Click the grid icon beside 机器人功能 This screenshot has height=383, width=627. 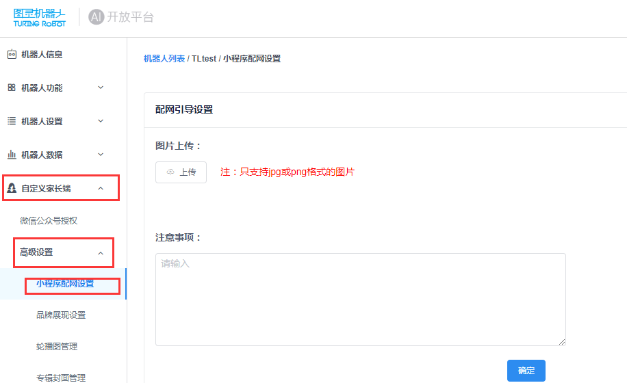click(x=12, y=88)
